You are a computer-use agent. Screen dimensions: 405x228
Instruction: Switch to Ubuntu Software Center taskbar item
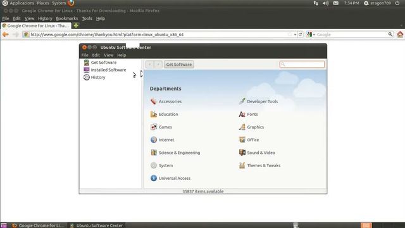click(x=96, y=225)
